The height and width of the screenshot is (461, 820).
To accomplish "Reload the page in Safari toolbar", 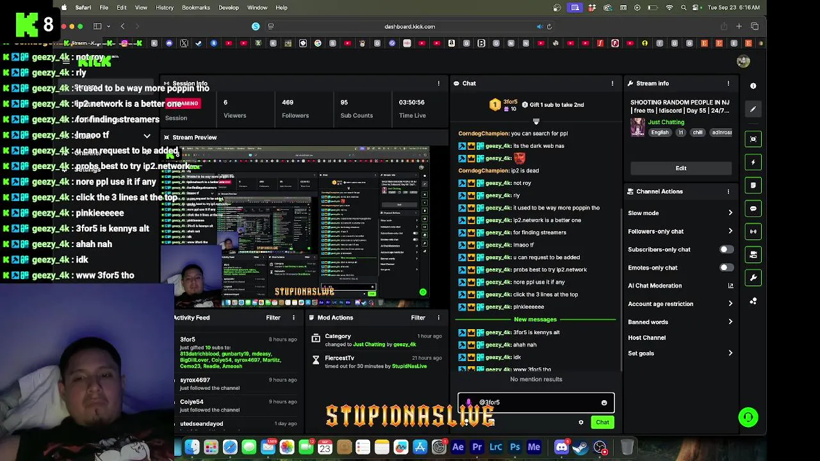I will 549,27.
